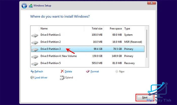177x105 pixels.
Task: Open Load driver link
Action: point(41,78)
